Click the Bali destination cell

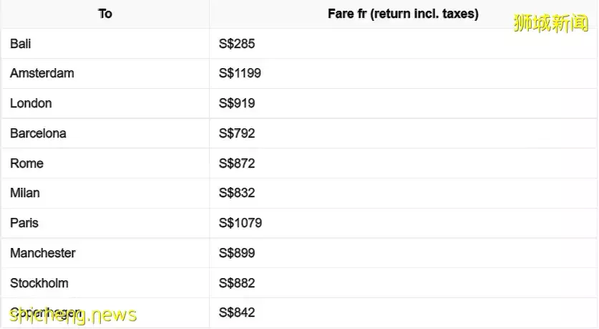(x=21, y=44)
